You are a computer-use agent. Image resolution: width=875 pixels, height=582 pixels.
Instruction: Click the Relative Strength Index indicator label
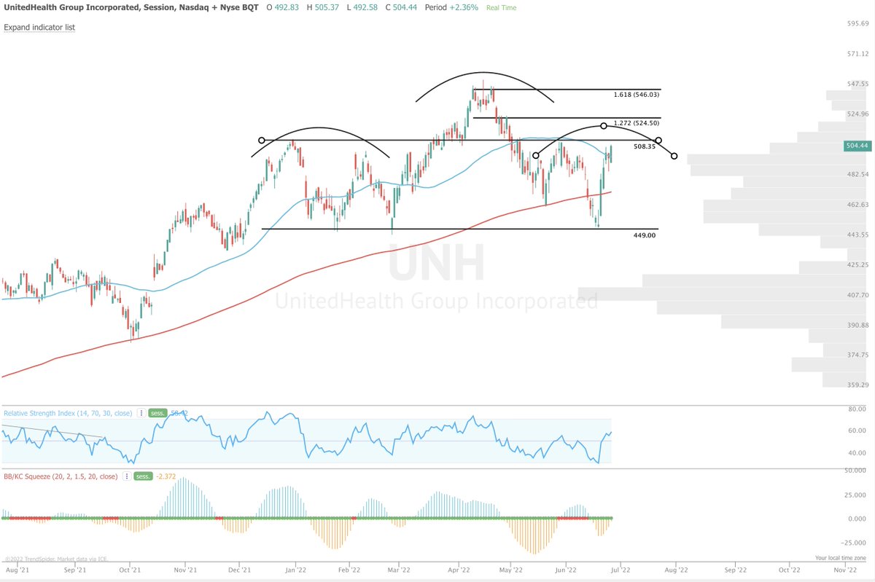[x=69, y=413]
